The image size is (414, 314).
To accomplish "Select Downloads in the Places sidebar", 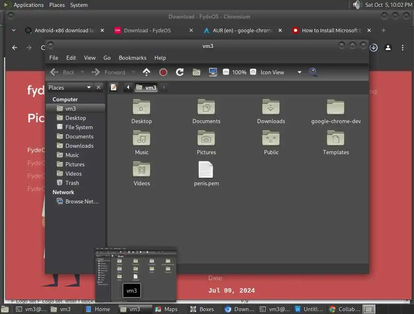I will 76,146.
